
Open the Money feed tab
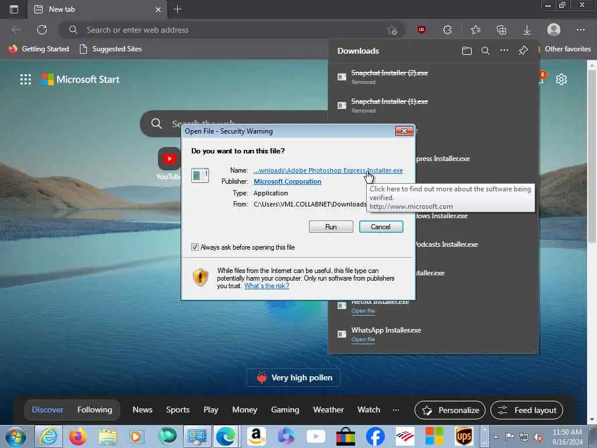click(245, 410)
